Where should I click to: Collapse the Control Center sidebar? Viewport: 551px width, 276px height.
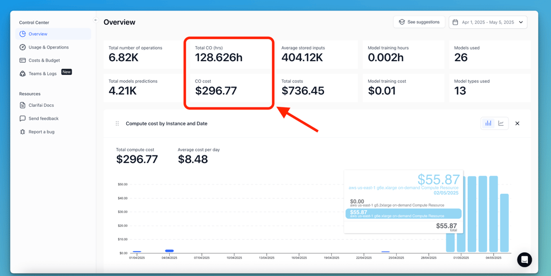pyautogui.click(x=96, y=20)
